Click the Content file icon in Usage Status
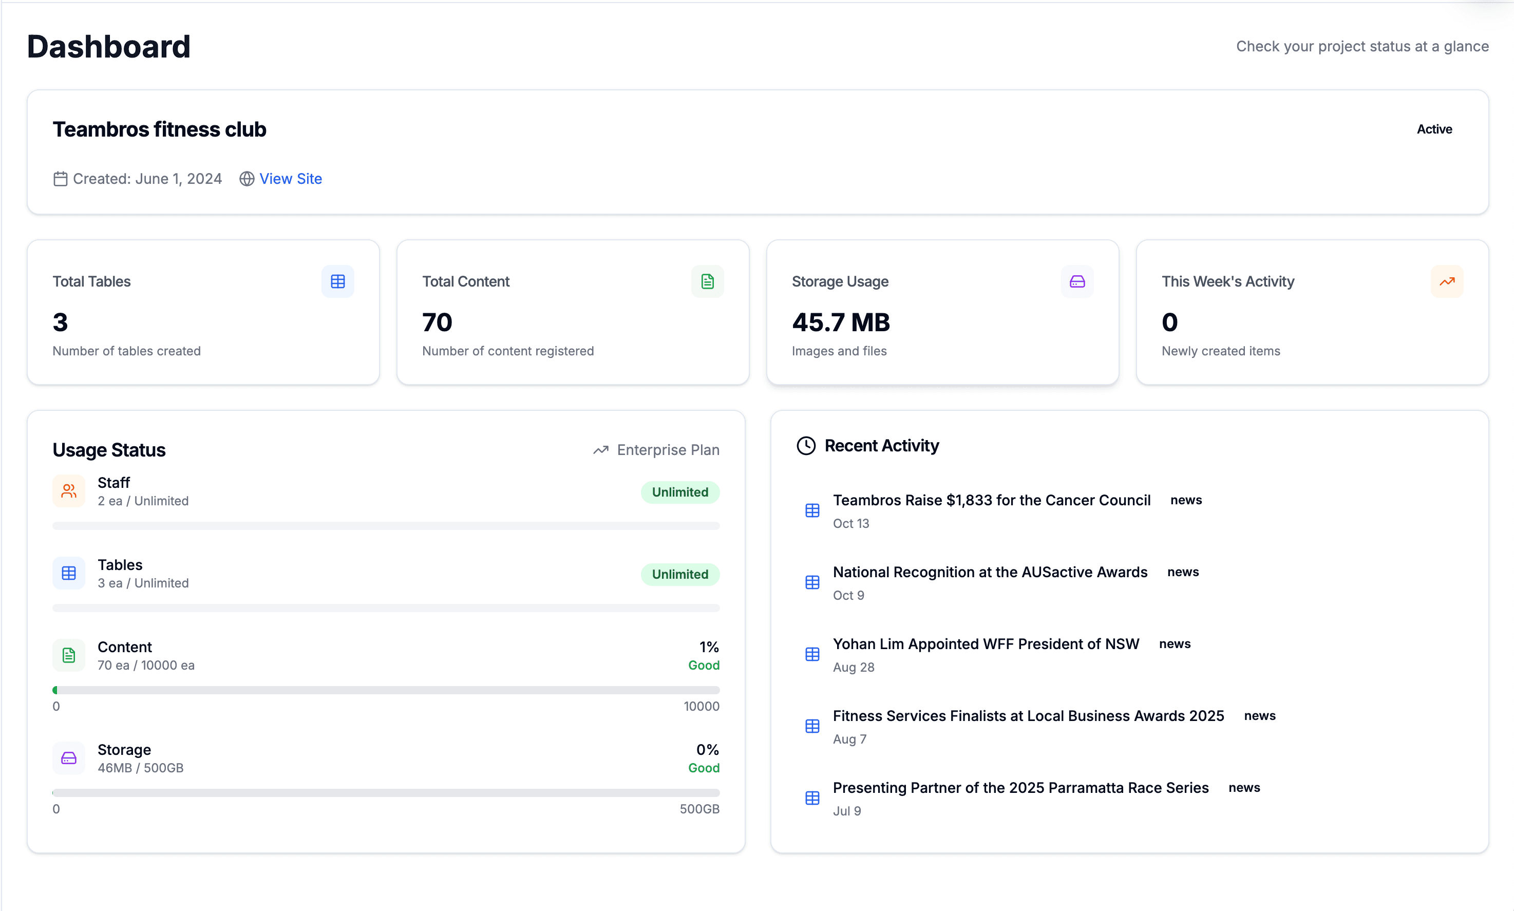Viewport: 1514px width, 911px height. pyautogui.click(x=68, y=655)
